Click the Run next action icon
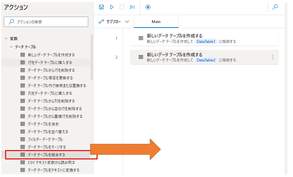The width and height of the screenshot is (293, 177). click(132, 7)
